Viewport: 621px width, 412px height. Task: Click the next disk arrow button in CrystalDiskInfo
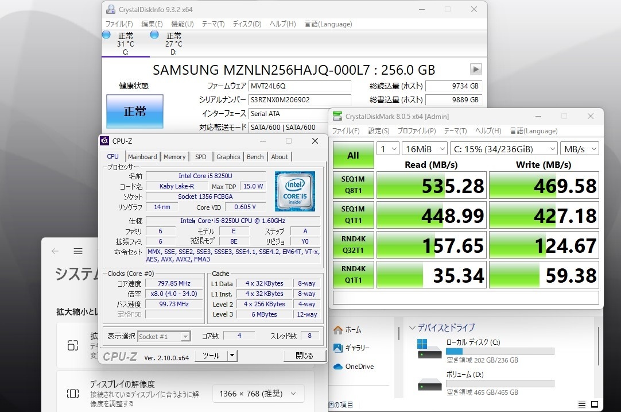476,69
